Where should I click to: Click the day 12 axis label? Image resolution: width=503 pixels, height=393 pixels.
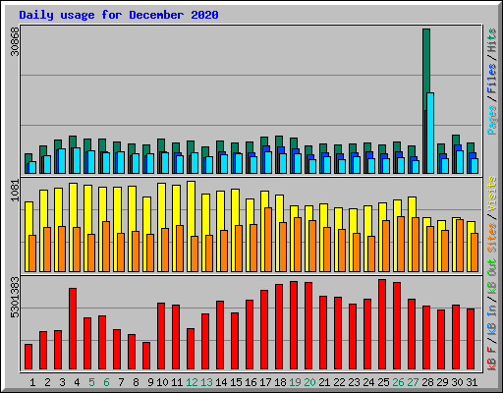point(192,382)
